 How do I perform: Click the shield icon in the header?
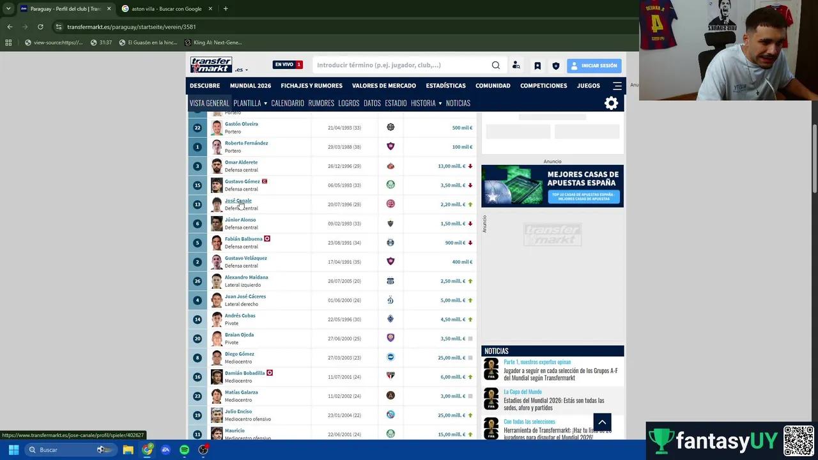pyautogui.click(x=556, y=66)
